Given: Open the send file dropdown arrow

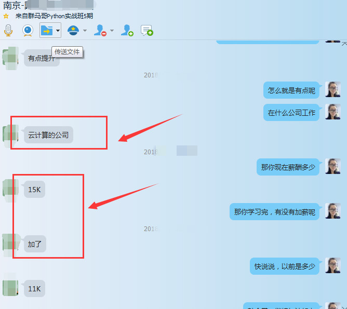Looking at the screenshot, I should tap(58, 31).
